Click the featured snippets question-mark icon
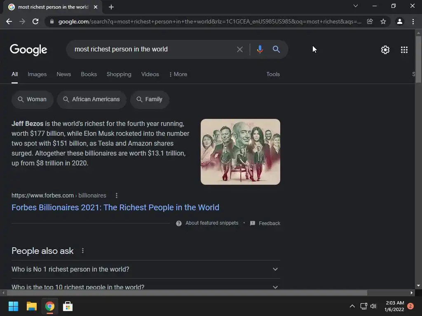This screenshot has height=316, width=422. [179, 223]
